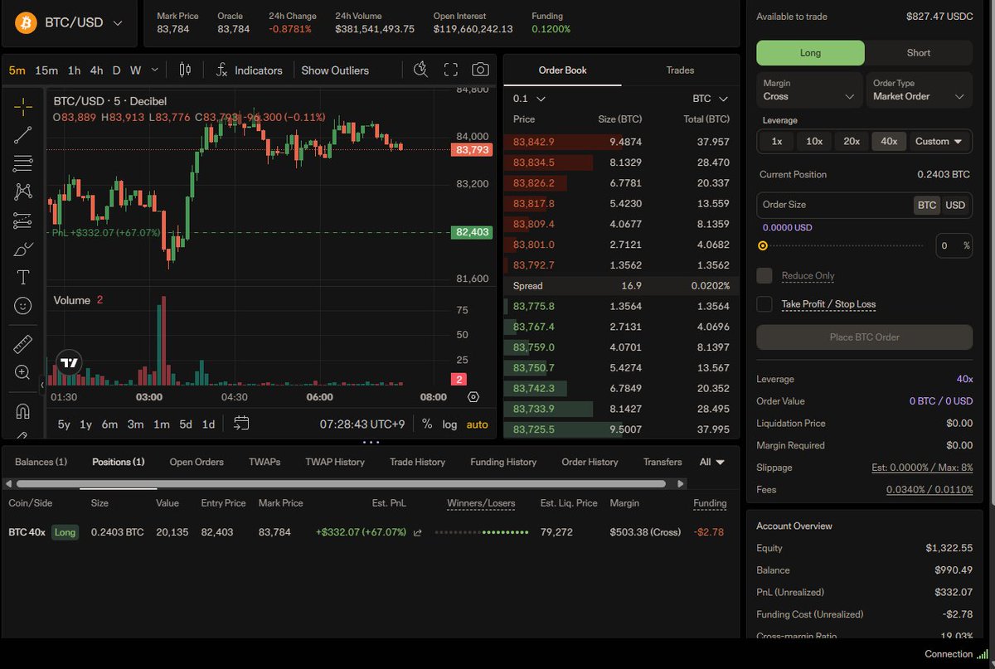
Task: Select the text annotation tool
Action: coord(23,277)
